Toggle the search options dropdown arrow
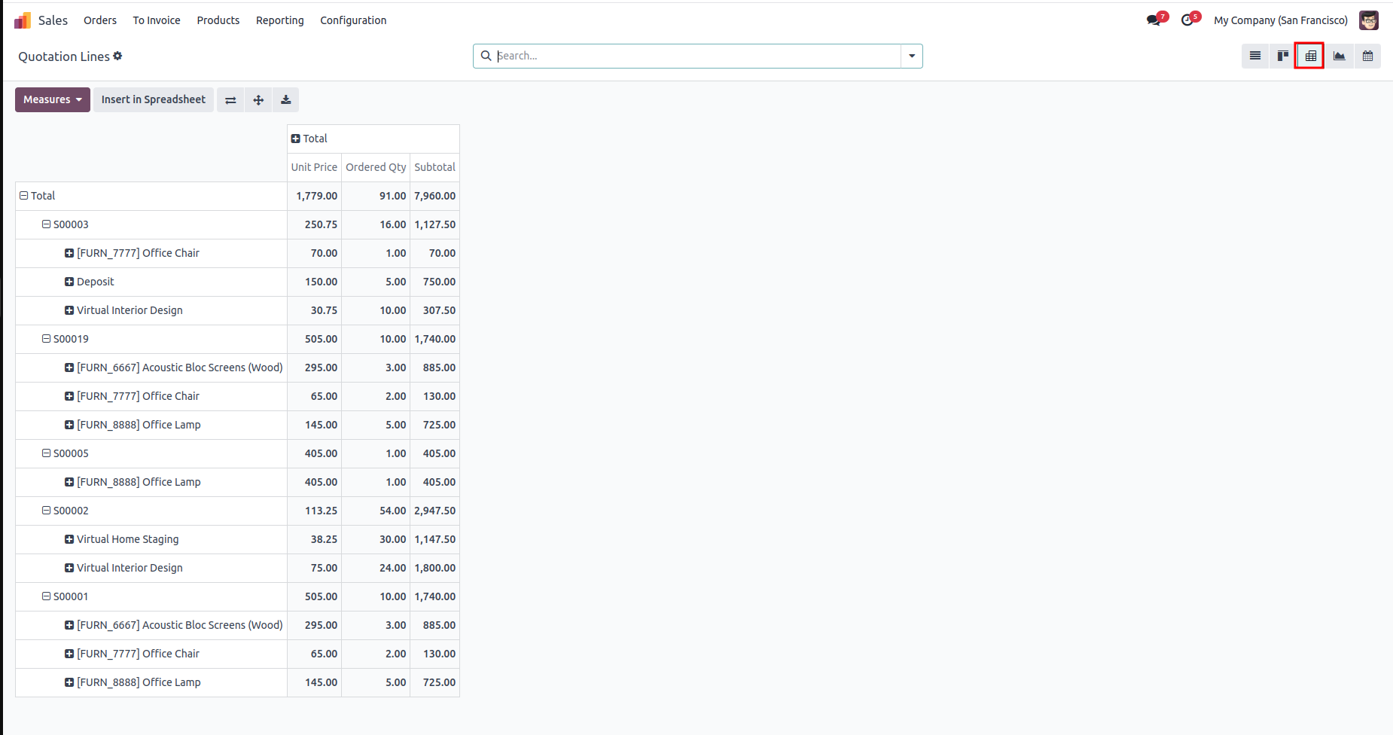Screen dimensions: 1393x735 (x=912, y=56)
